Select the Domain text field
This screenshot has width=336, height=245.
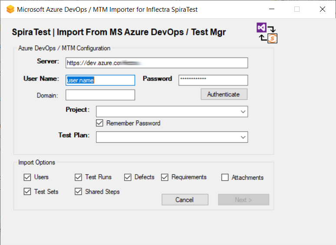100,95
